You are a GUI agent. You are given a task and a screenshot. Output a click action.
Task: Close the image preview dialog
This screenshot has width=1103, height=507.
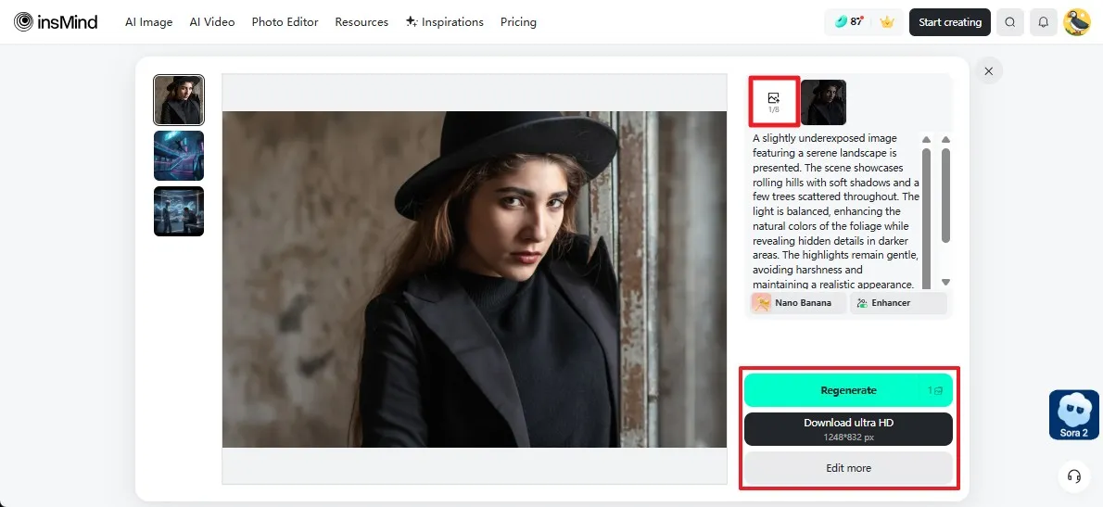[x=989, y=70]
